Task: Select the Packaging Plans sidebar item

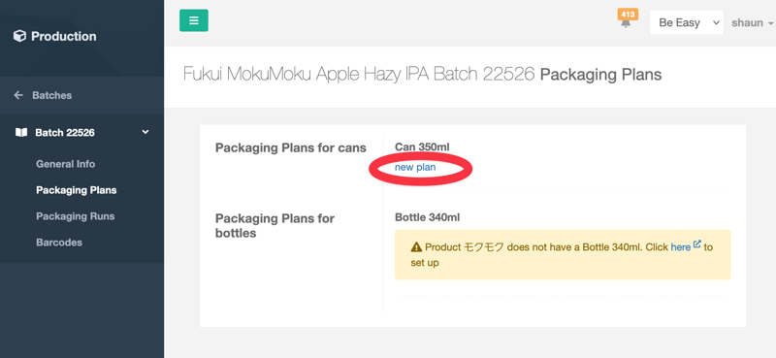Action: click(x=77, y=190)
